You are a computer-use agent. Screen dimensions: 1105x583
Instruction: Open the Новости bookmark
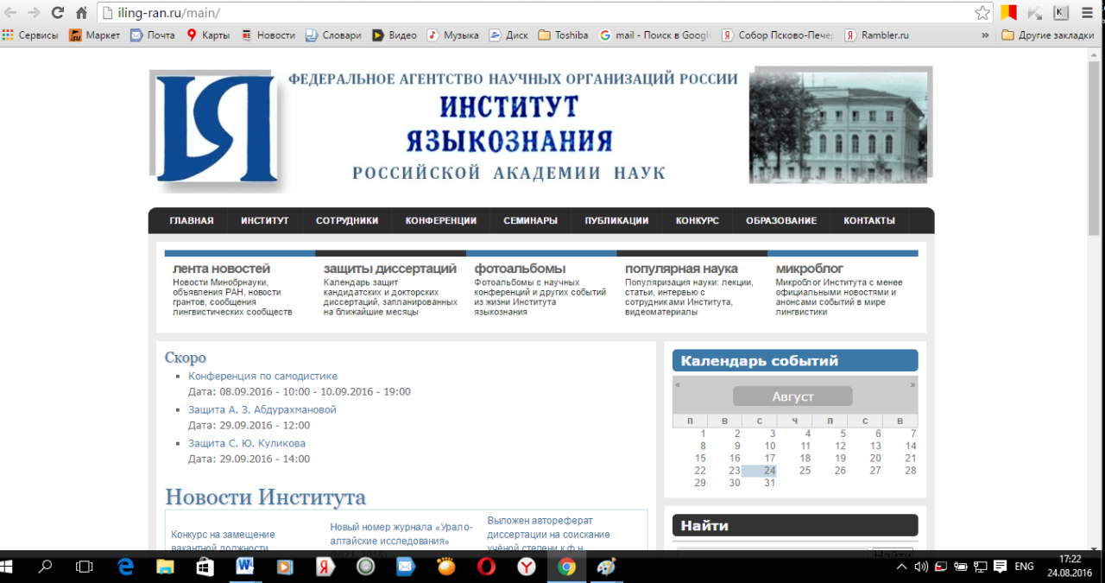pyautogui.click(x=268, y=35)
